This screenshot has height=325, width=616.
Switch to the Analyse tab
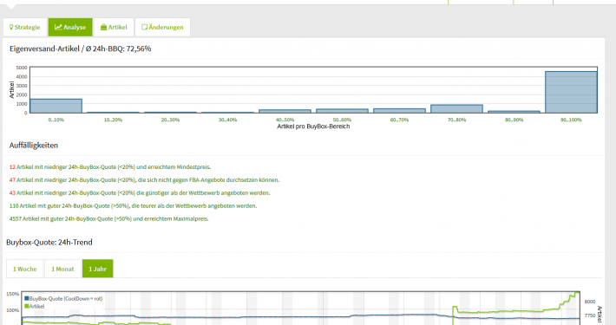point(70,27)
